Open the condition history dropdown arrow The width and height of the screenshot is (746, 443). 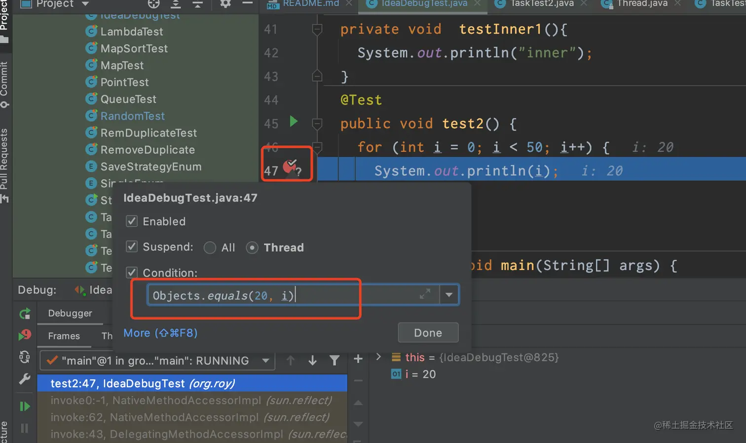tap(449, 295)
